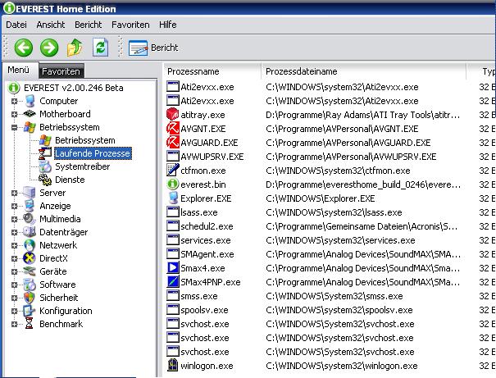Click the refresh toolbar icon
496x378 pixels.
(x=100, y=48)
